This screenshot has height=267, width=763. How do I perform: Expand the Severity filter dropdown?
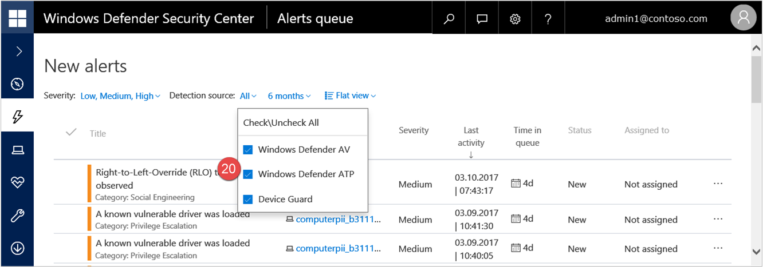click(x=120, y=96)
